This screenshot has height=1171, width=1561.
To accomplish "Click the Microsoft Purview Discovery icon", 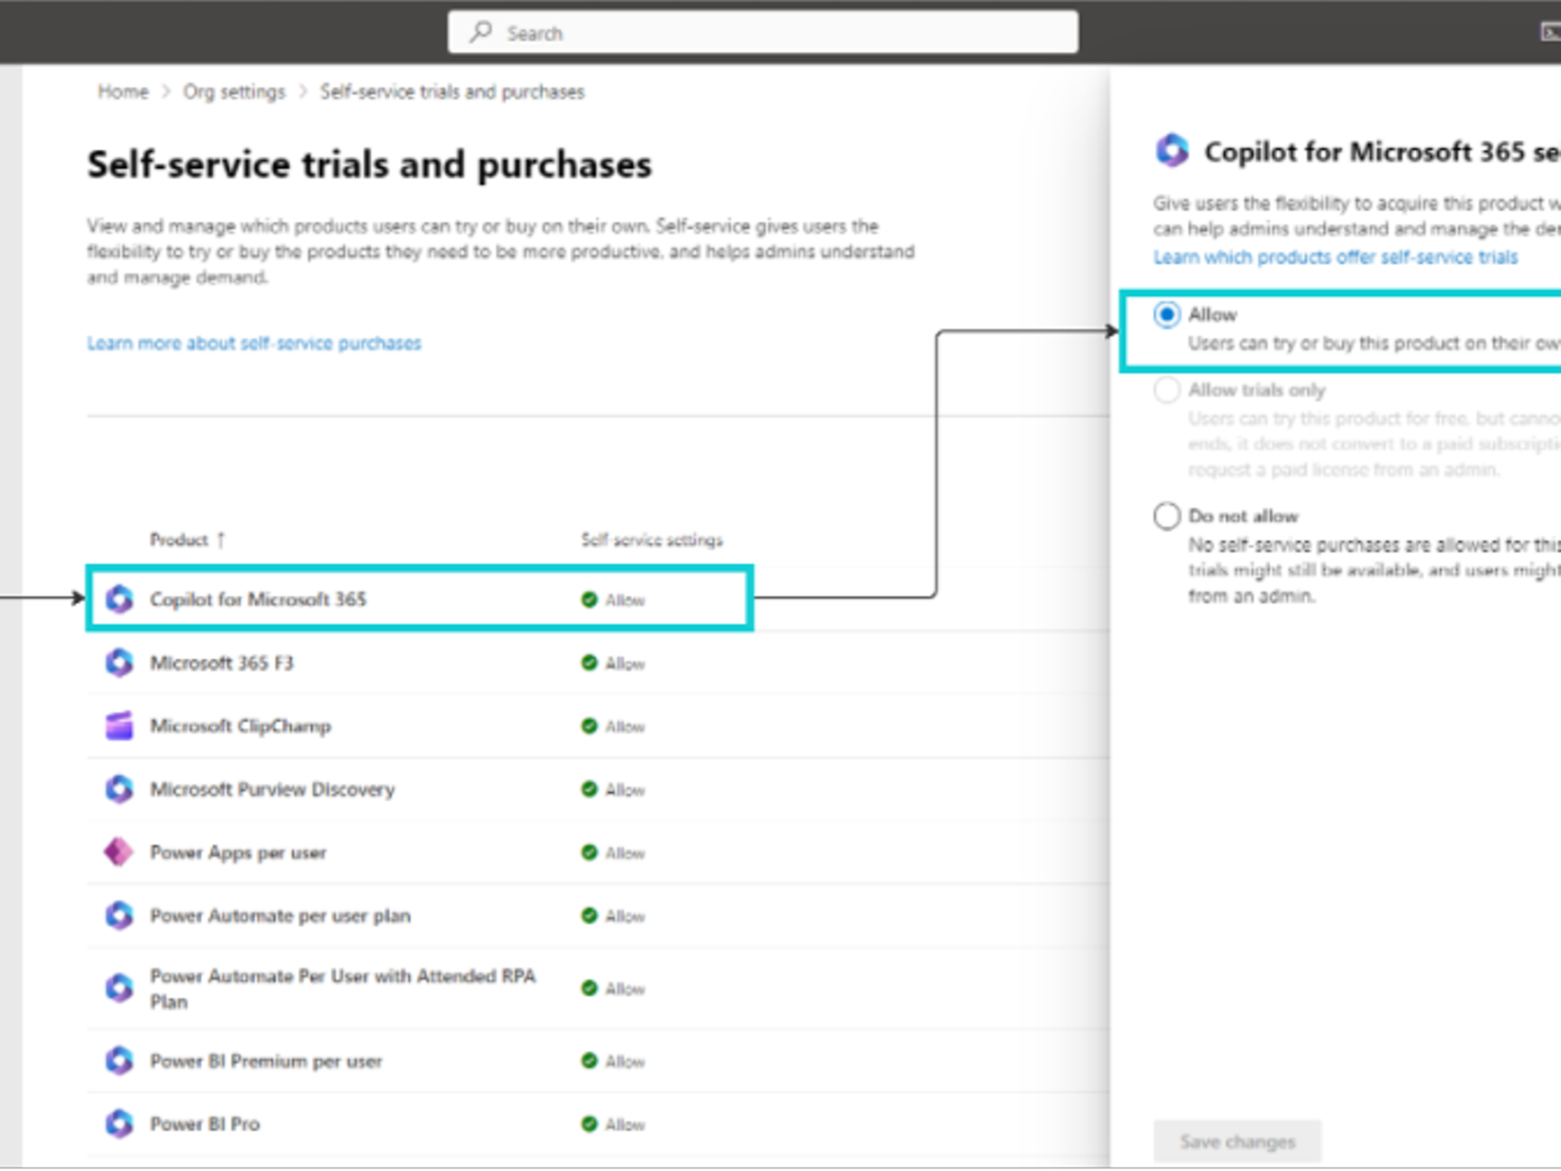I will pyautogui.click(x=120, y=789).
